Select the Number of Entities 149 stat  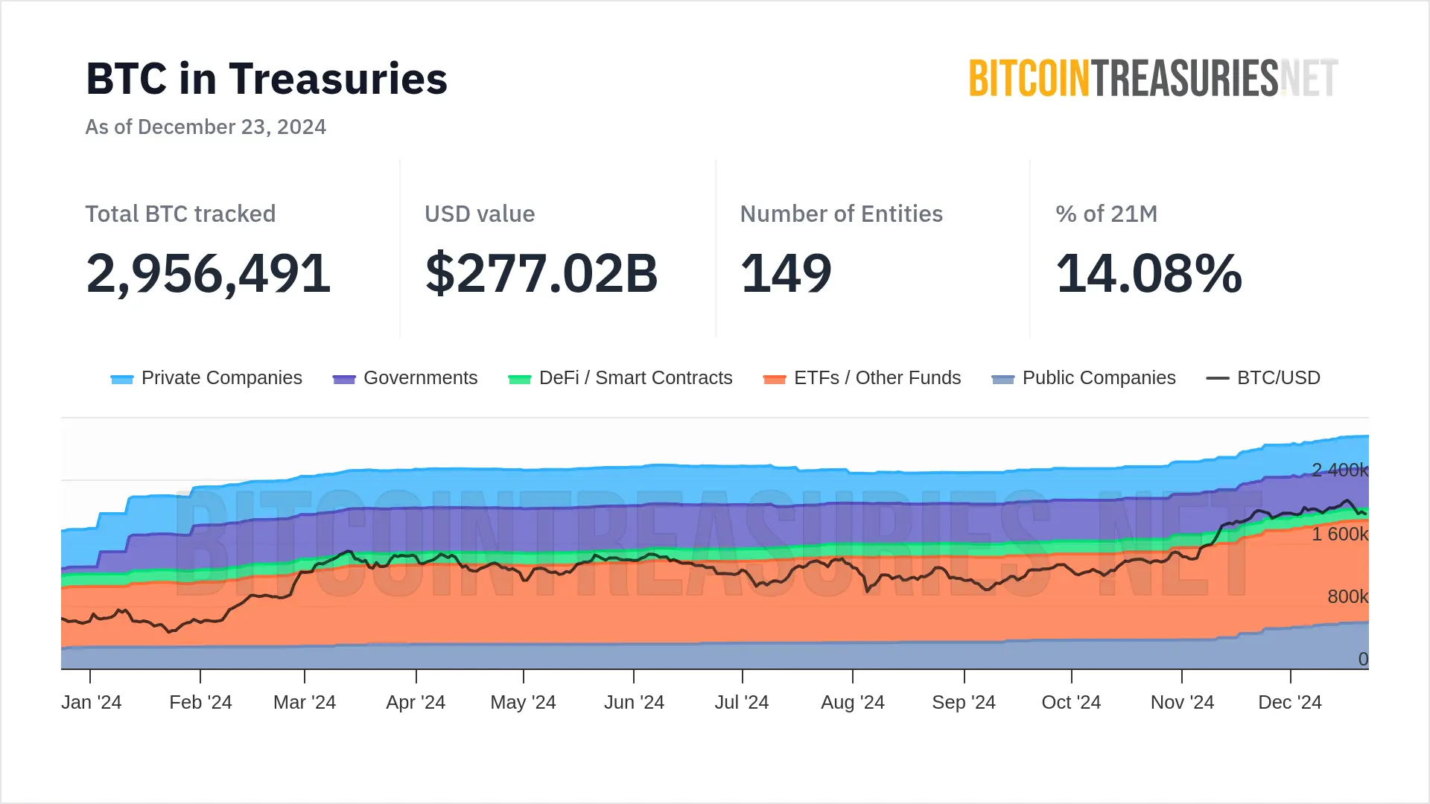pos(786,273)
